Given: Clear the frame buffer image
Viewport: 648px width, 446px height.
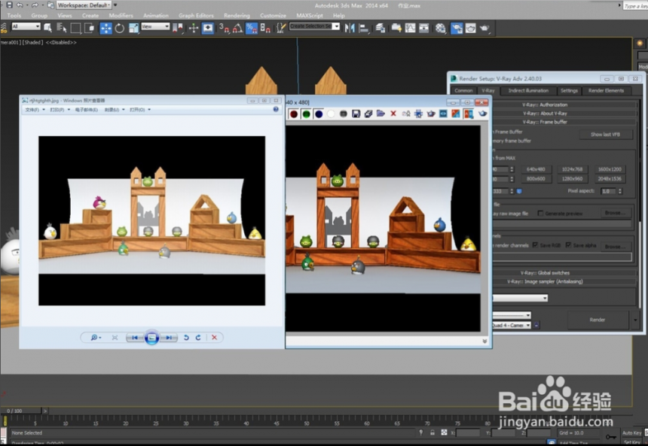Looking at the screenshot, I should pos(393,114).
